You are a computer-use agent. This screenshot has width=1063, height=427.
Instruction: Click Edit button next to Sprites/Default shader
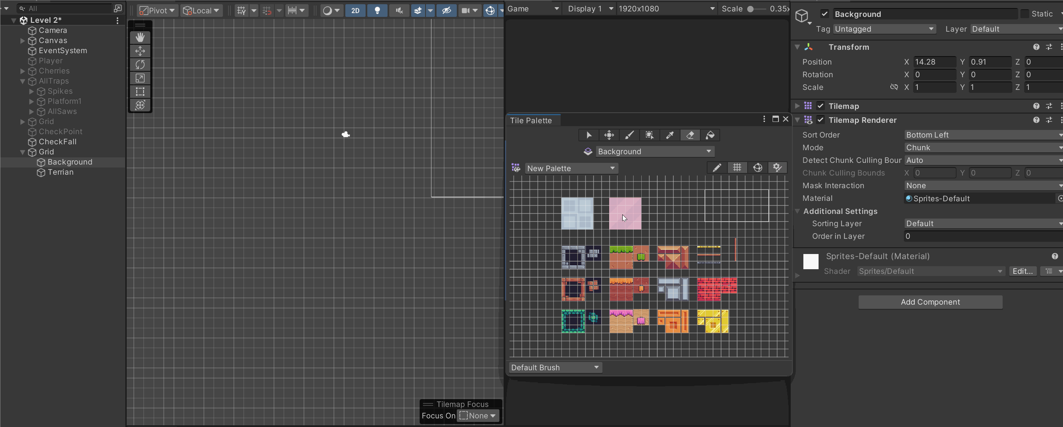point(1022,271)
